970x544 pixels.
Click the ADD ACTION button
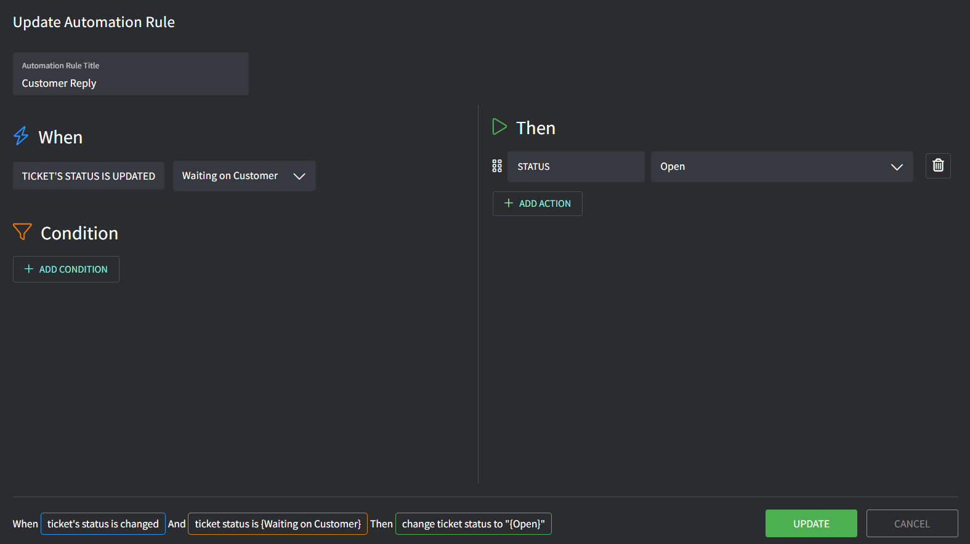point(537,204)
